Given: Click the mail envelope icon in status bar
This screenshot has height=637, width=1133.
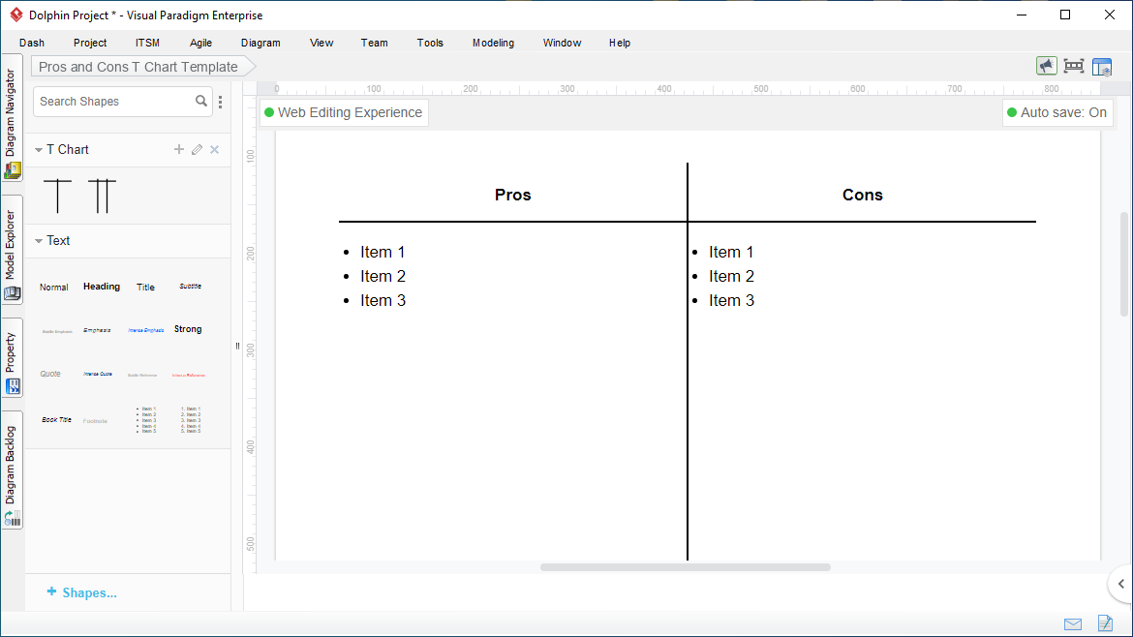Looking at the screenshot, I should coord(1073,624).
